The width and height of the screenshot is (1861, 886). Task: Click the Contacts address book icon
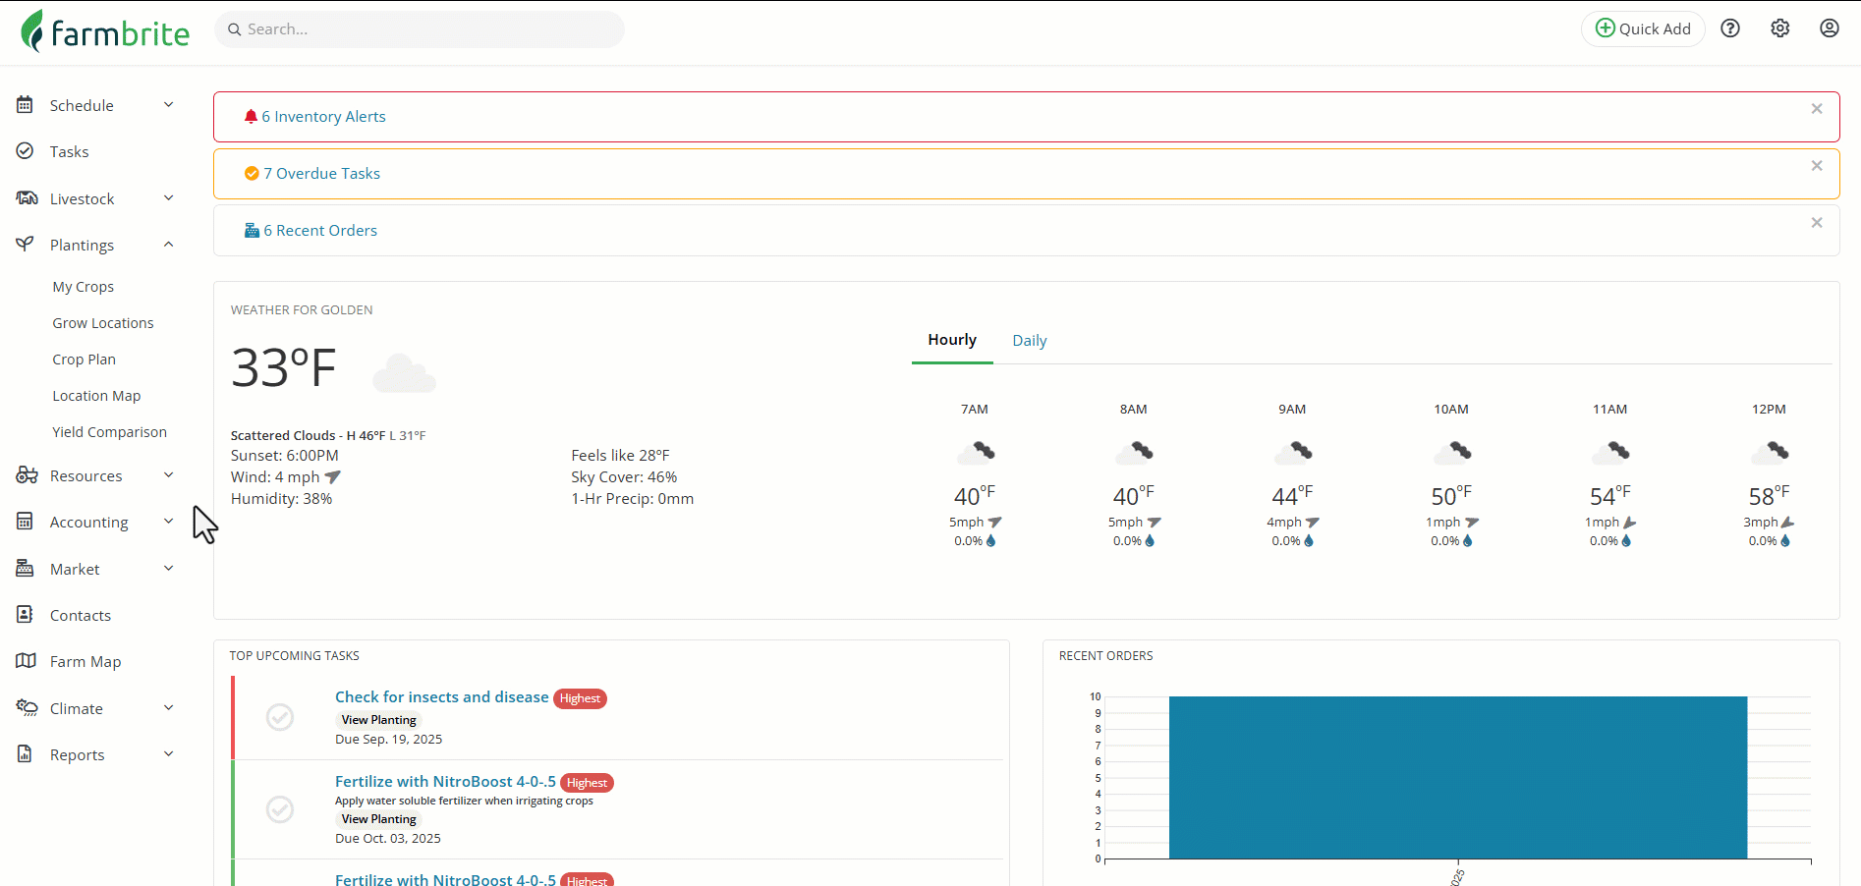[x=26, y=614]
